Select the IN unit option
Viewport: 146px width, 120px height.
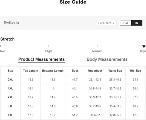(137, 23)
